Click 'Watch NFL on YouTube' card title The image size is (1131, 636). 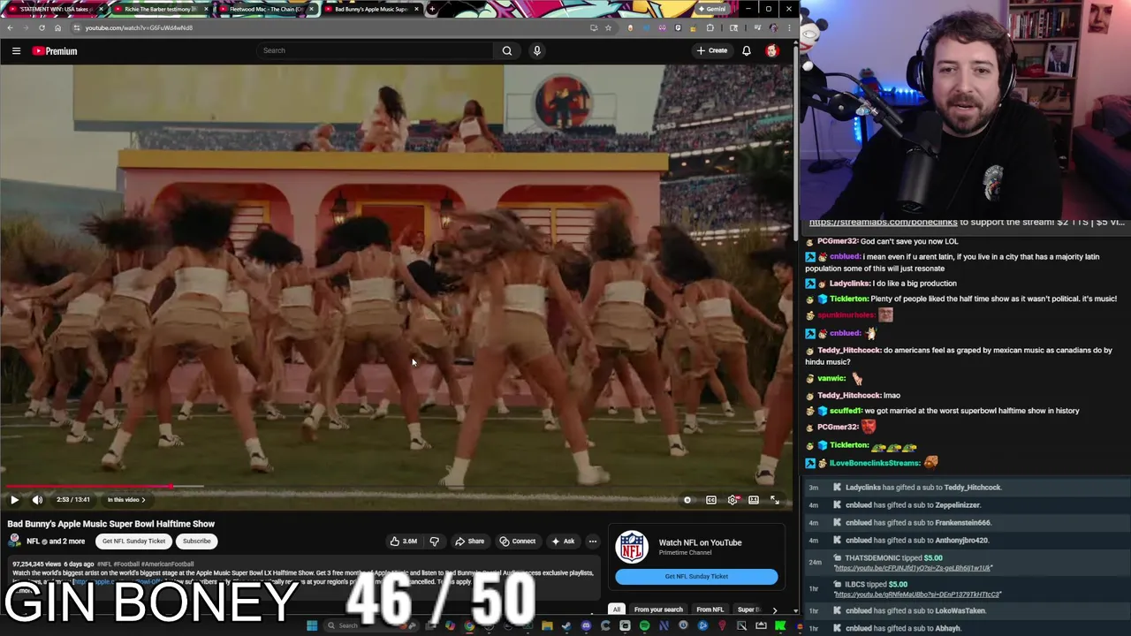coord(700,542)
